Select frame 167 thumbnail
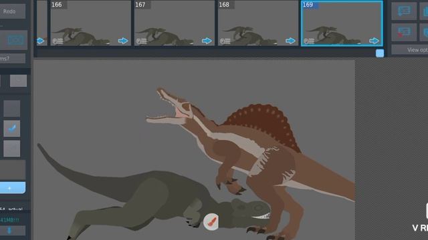 click(x=175, y=23)
